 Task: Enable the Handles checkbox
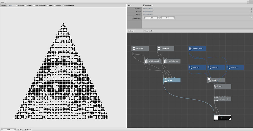pos(17,5)
